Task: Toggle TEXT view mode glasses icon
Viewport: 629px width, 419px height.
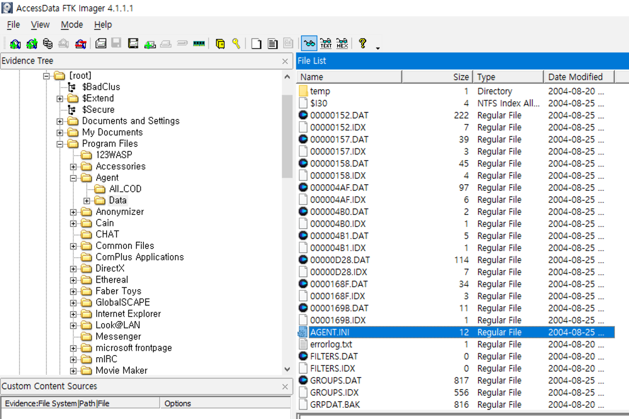Action: tap(326, 44)
